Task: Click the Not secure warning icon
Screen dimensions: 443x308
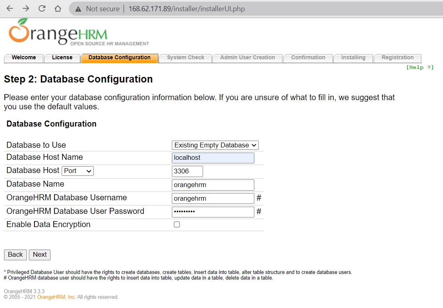Action: [79, 9]
